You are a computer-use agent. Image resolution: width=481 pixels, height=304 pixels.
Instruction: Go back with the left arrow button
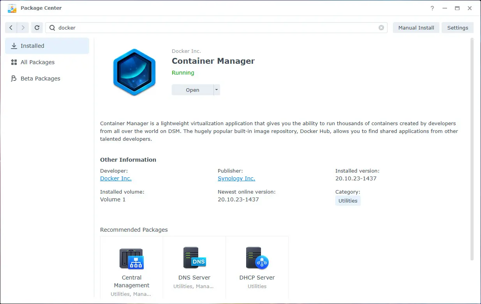[x=11, y=28]
